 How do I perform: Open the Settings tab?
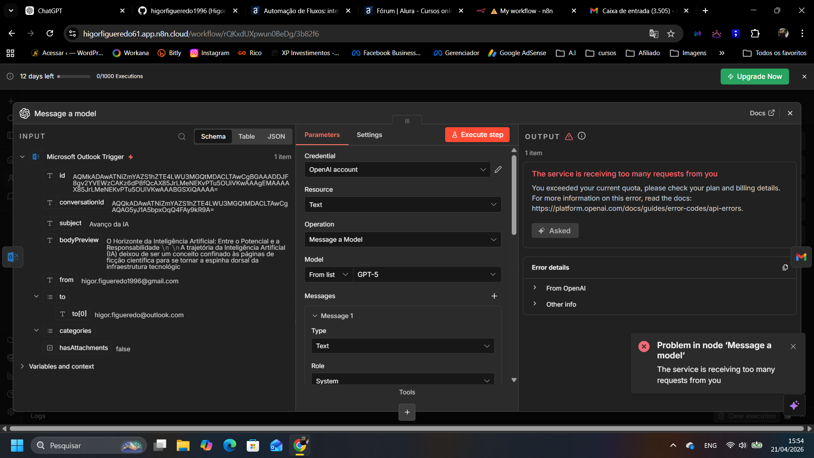[369, 135]
